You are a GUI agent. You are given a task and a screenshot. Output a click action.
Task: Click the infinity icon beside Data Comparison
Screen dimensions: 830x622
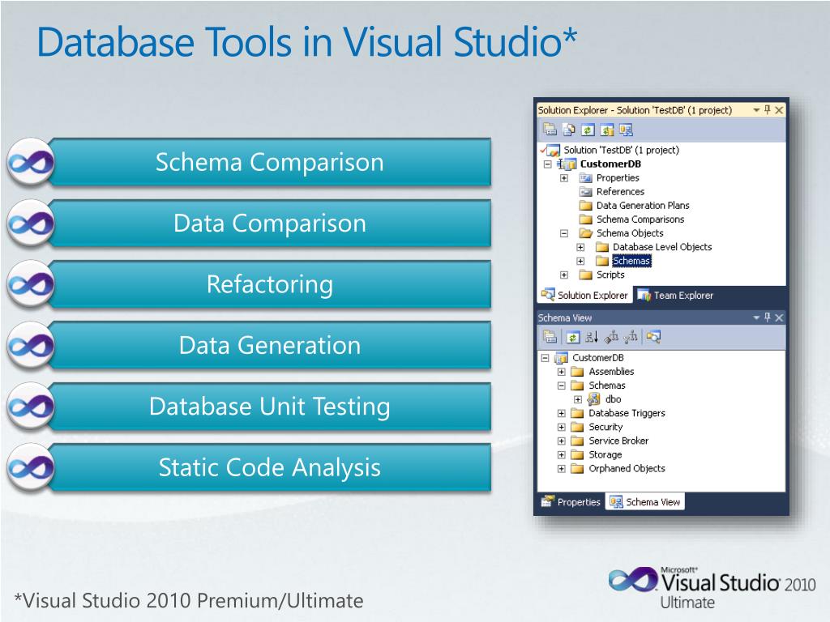click(x=31, y=224)
